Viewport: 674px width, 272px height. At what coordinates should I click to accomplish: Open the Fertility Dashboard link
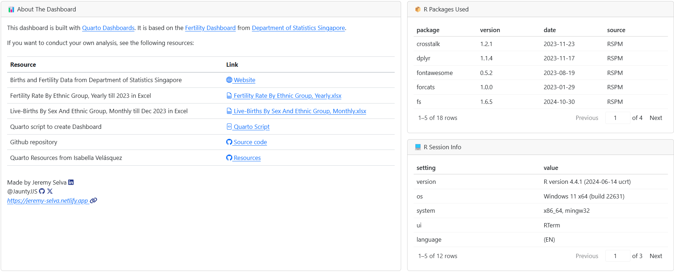210,28
